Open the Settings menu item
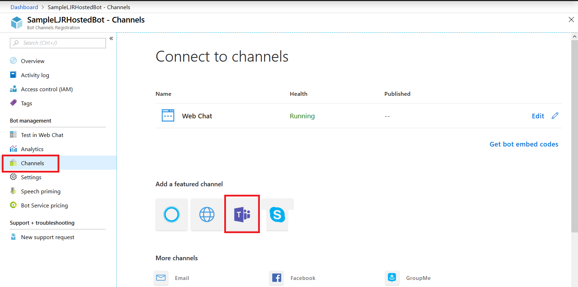The height and width of the screenshot is (287, 578). click(31, 177)
